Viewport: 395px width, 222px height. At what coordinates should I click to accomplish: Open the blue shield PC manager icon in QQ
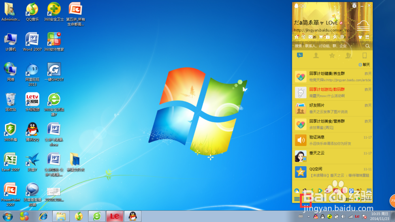(x=351, y=191)
